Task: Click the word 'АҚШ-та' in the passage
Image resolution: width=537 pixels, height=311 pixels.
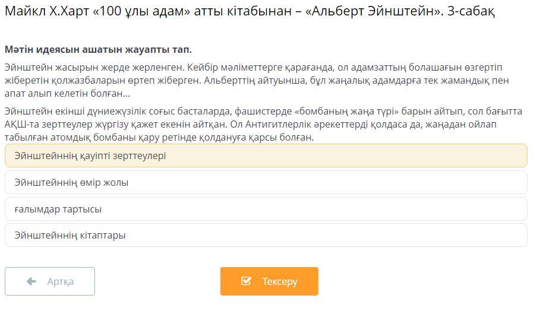Action: point(22,124)
